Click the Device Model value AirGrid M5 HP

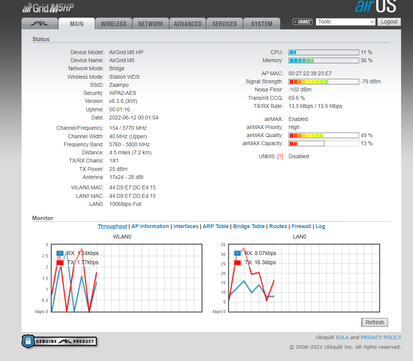click(x=126, y=52)
